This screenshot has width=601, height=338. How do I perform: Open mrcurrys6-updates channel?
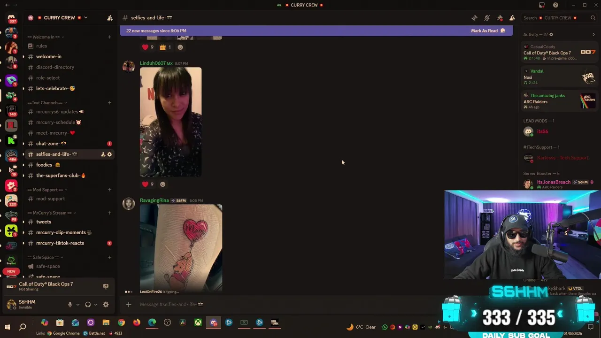[70, 112]
